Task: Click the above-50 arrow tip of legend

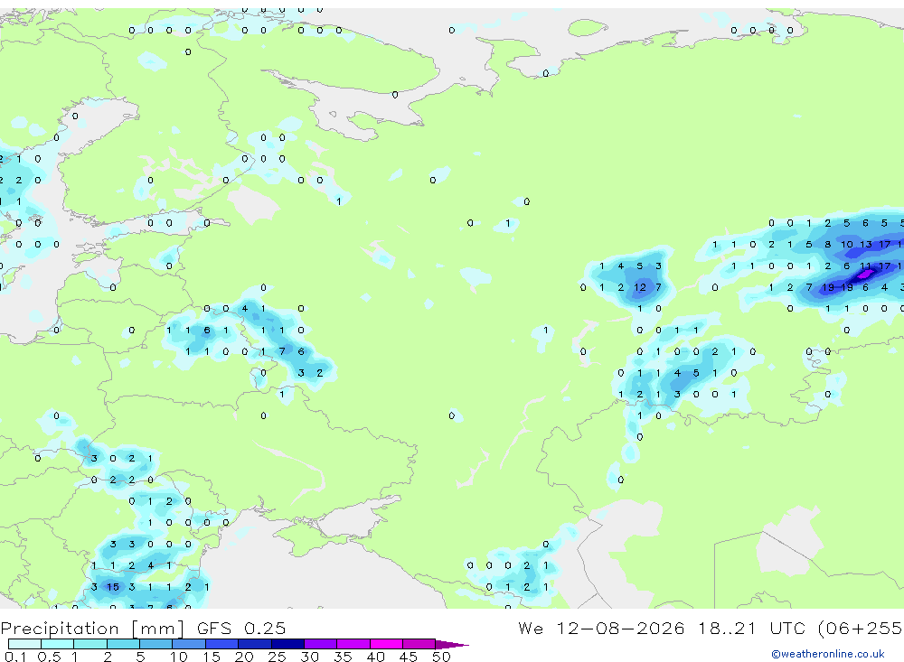Action: pyautogui.click(x=452, y=644)
